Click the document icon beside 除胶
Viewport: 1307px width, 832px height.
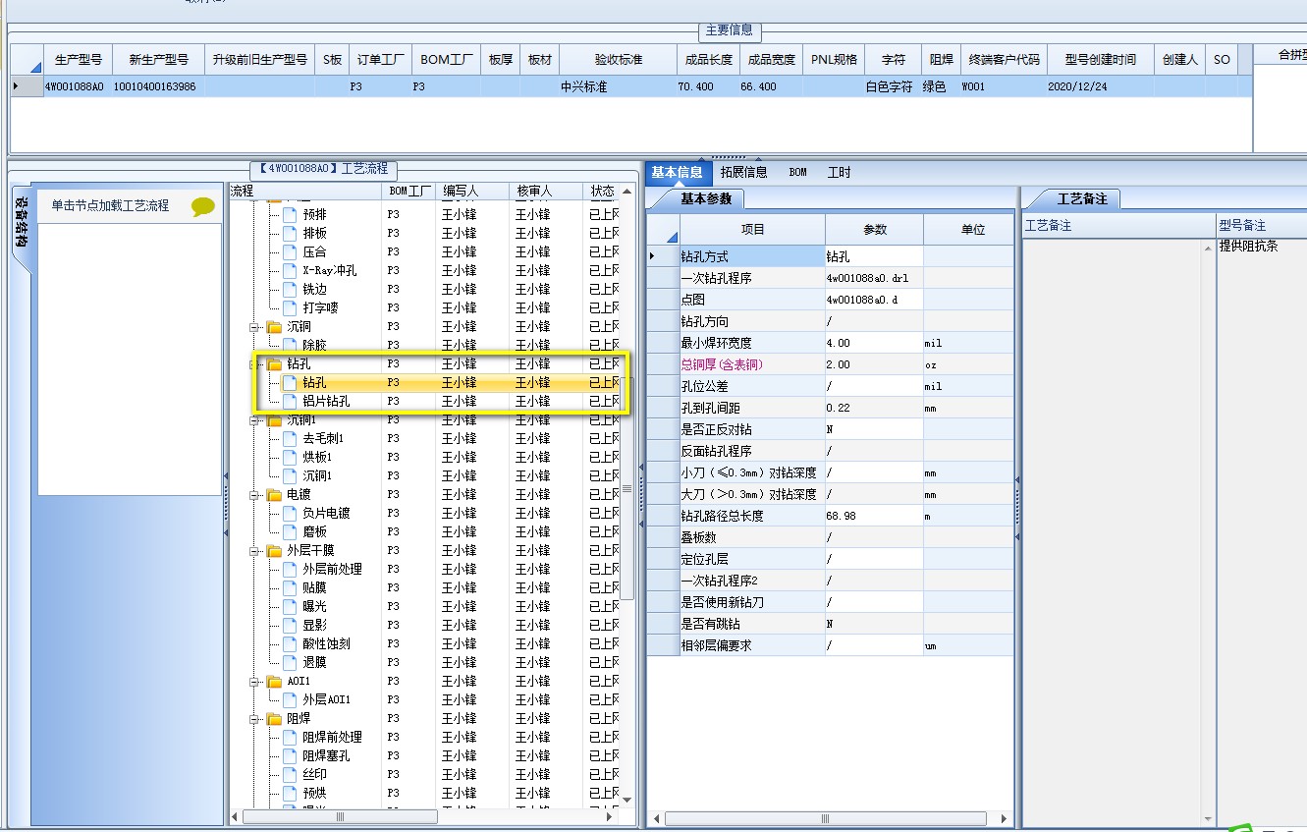tap(289, 345)
